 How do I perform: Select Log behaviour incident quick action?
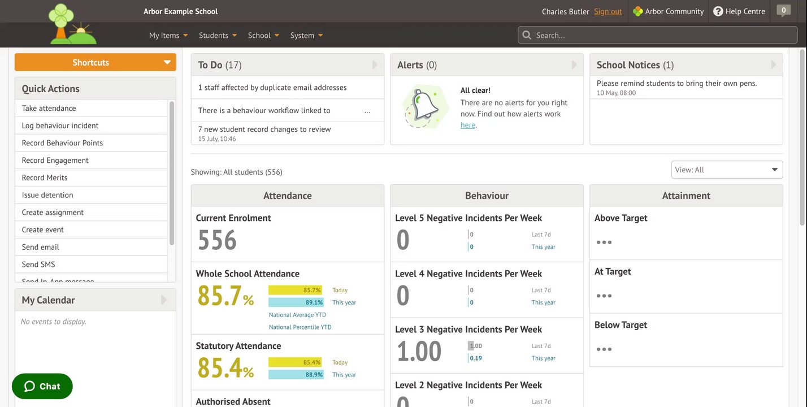[x=92, y=125]
